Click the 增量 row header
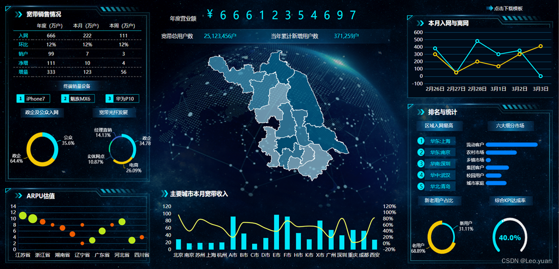 click(23, 72)
